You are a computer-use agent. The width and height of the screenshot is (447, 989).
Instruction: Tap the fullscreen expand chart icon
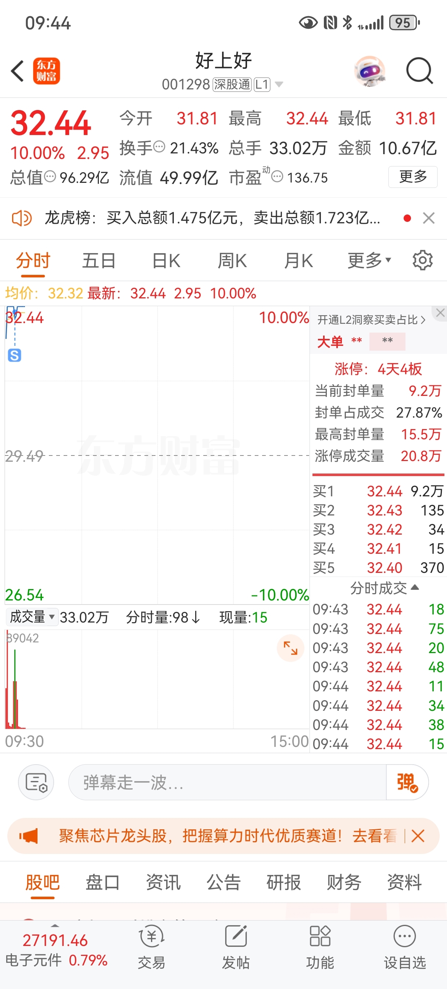click(x=290, y=648)
